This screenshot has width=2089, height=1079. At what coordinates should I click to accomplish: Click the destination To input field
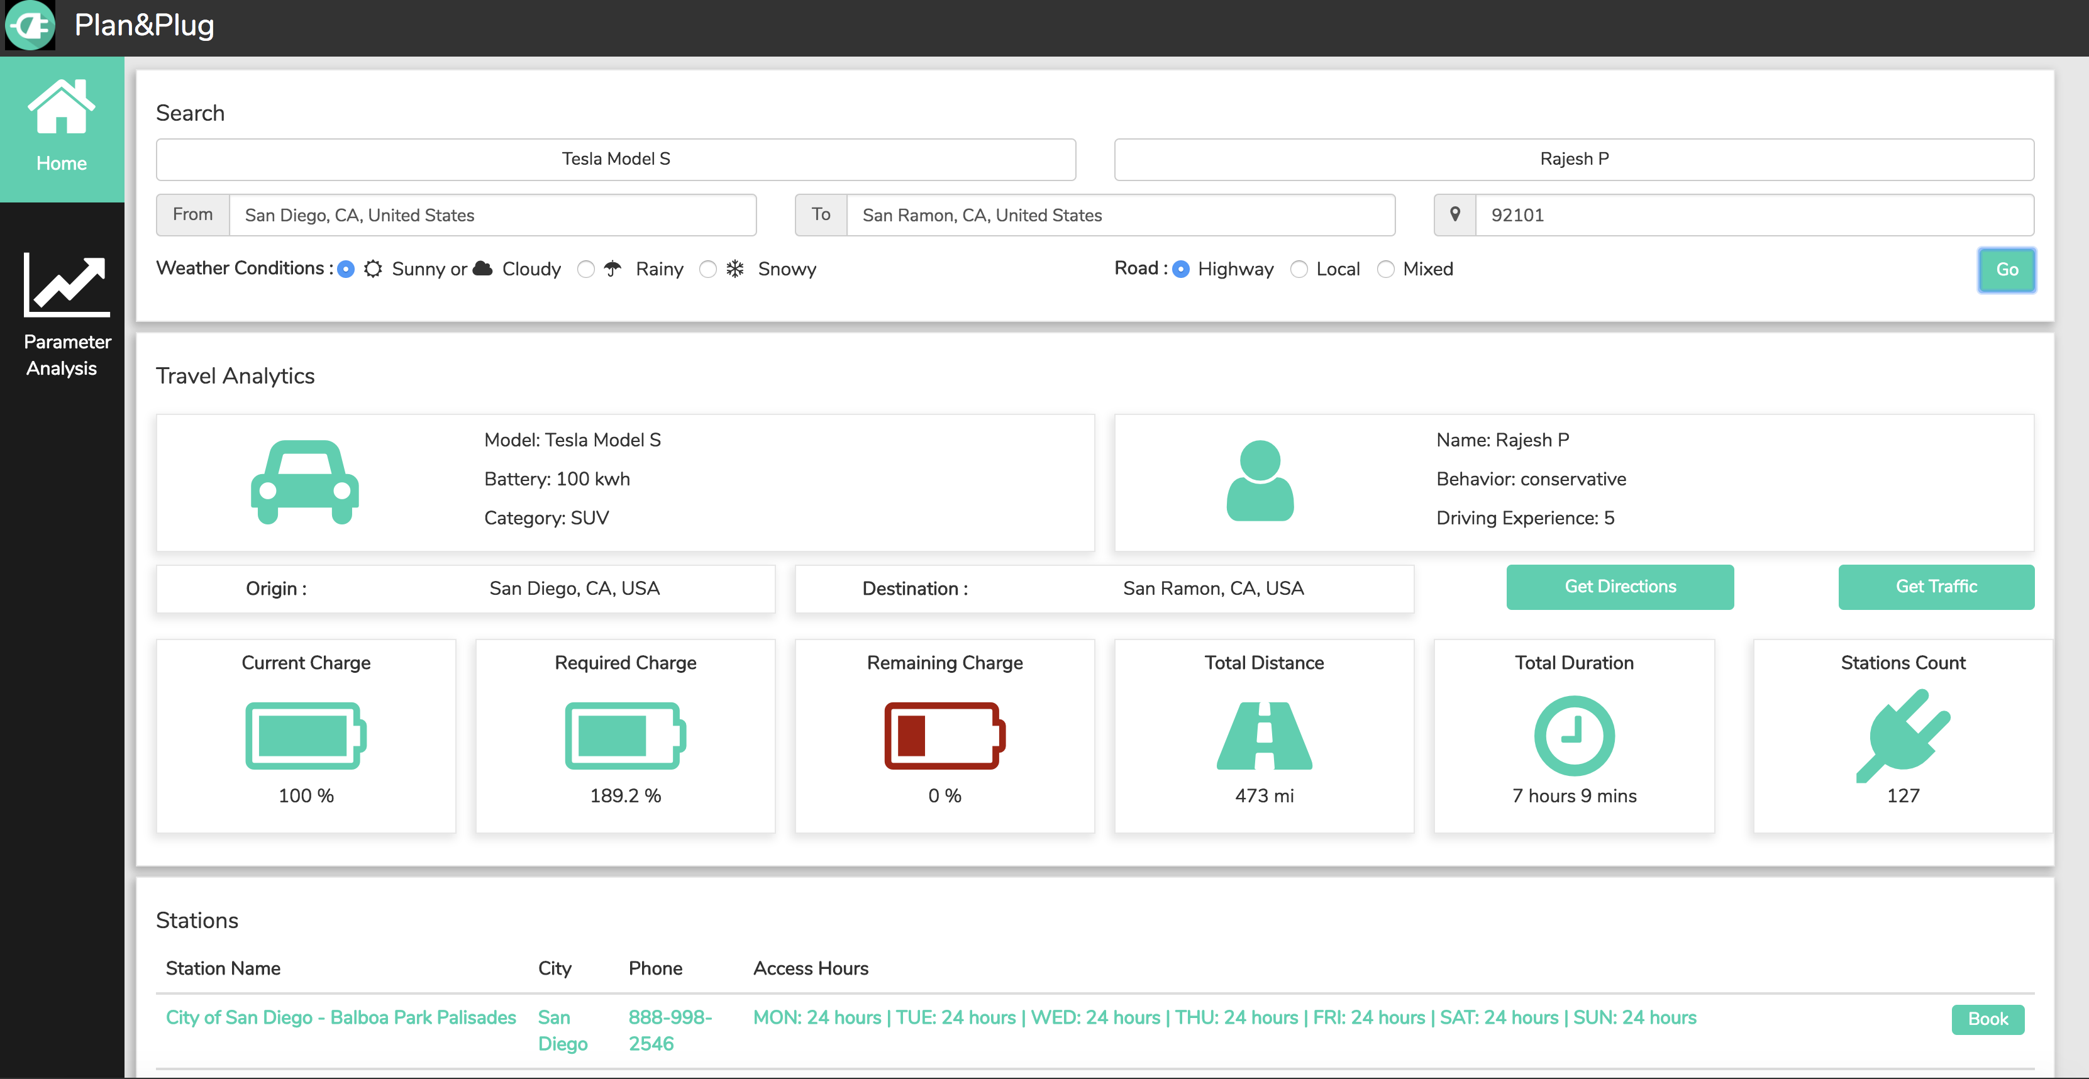click(1120, 215)
